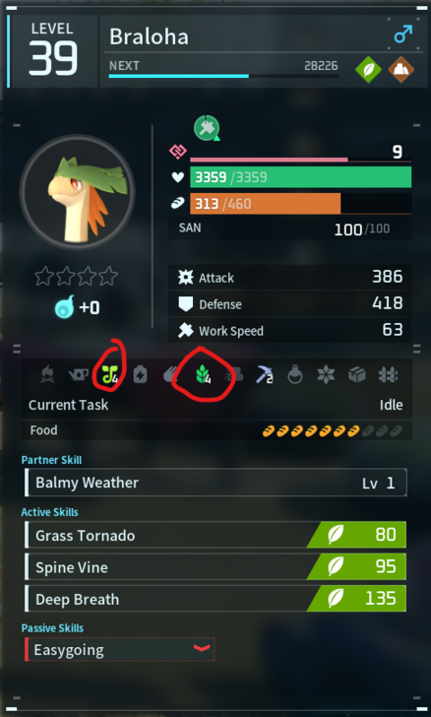This screenshot has height=717, width=431.
Task: Expand the Easygoing passive skill chevron
Action: 202,648
